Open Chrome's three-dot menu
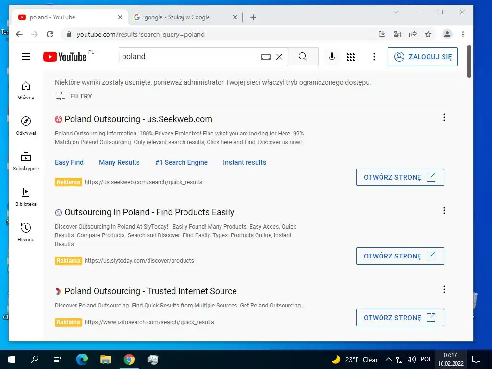Image resolution: width=492 pixels, height=369 pixels. pyautogui.click(x=463, y=34)
